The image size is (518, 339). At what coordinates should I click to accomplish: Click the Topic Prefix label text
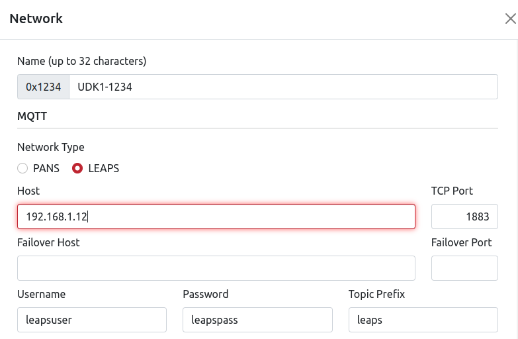tap(376, 294)
